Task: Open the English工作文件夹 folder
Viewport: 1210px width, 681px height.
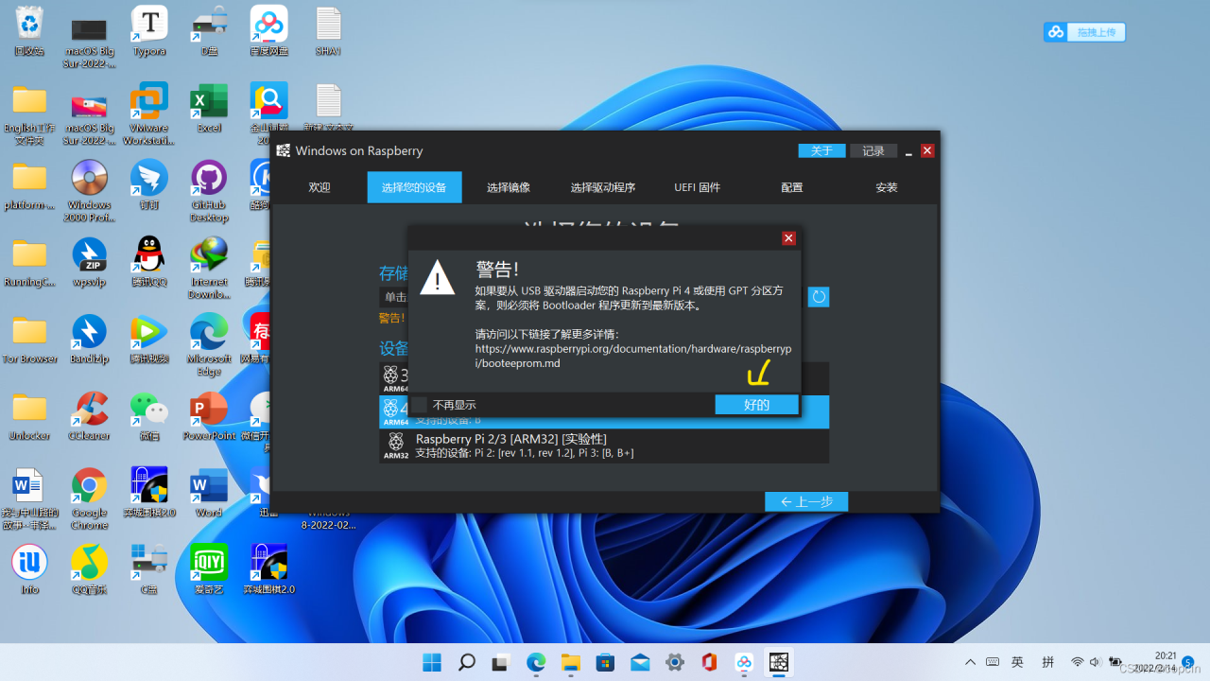Action: (29, 114)
